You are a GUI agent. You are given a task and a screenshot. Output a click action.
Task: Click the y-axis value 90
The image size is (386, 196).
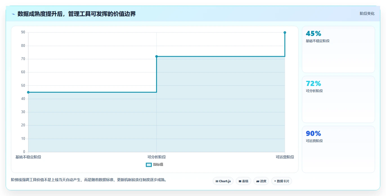coord(23,32)
